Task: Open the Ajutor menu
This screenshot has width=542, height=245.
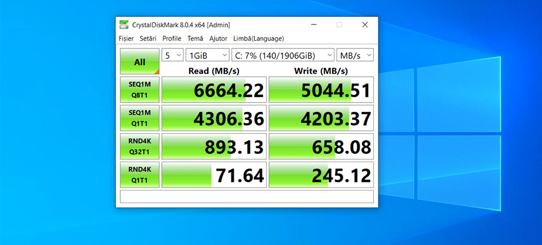Action: click(x=218, y=39)
